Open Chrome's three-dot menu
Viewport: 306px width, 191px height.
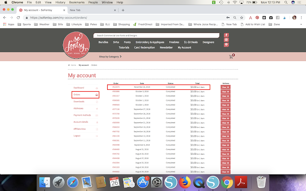pos(301,18)
